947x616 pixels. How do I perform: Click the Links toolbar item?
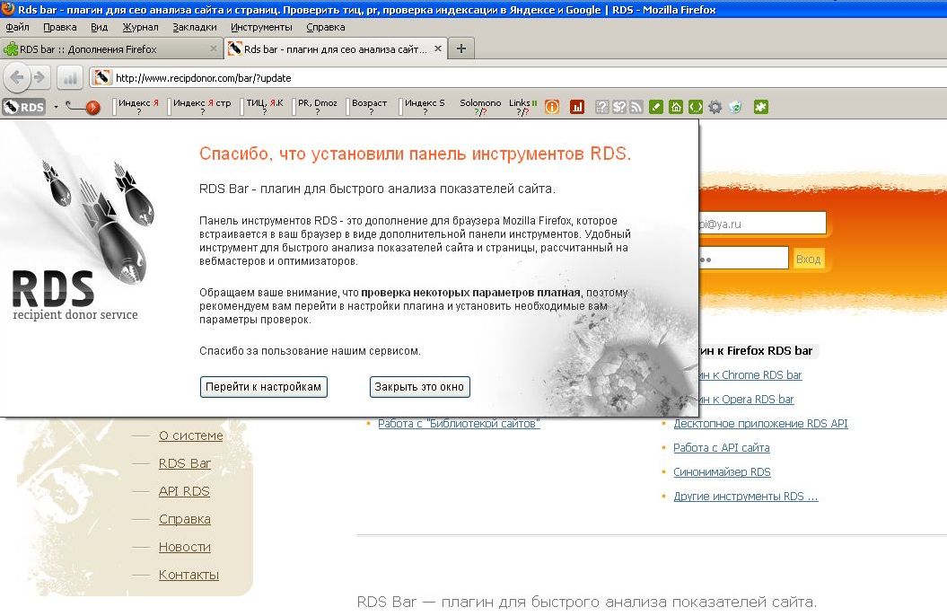[522, 107]
